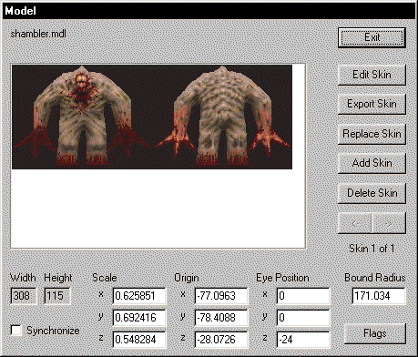Click the Scale z field 0.548284

click(139, 340)
